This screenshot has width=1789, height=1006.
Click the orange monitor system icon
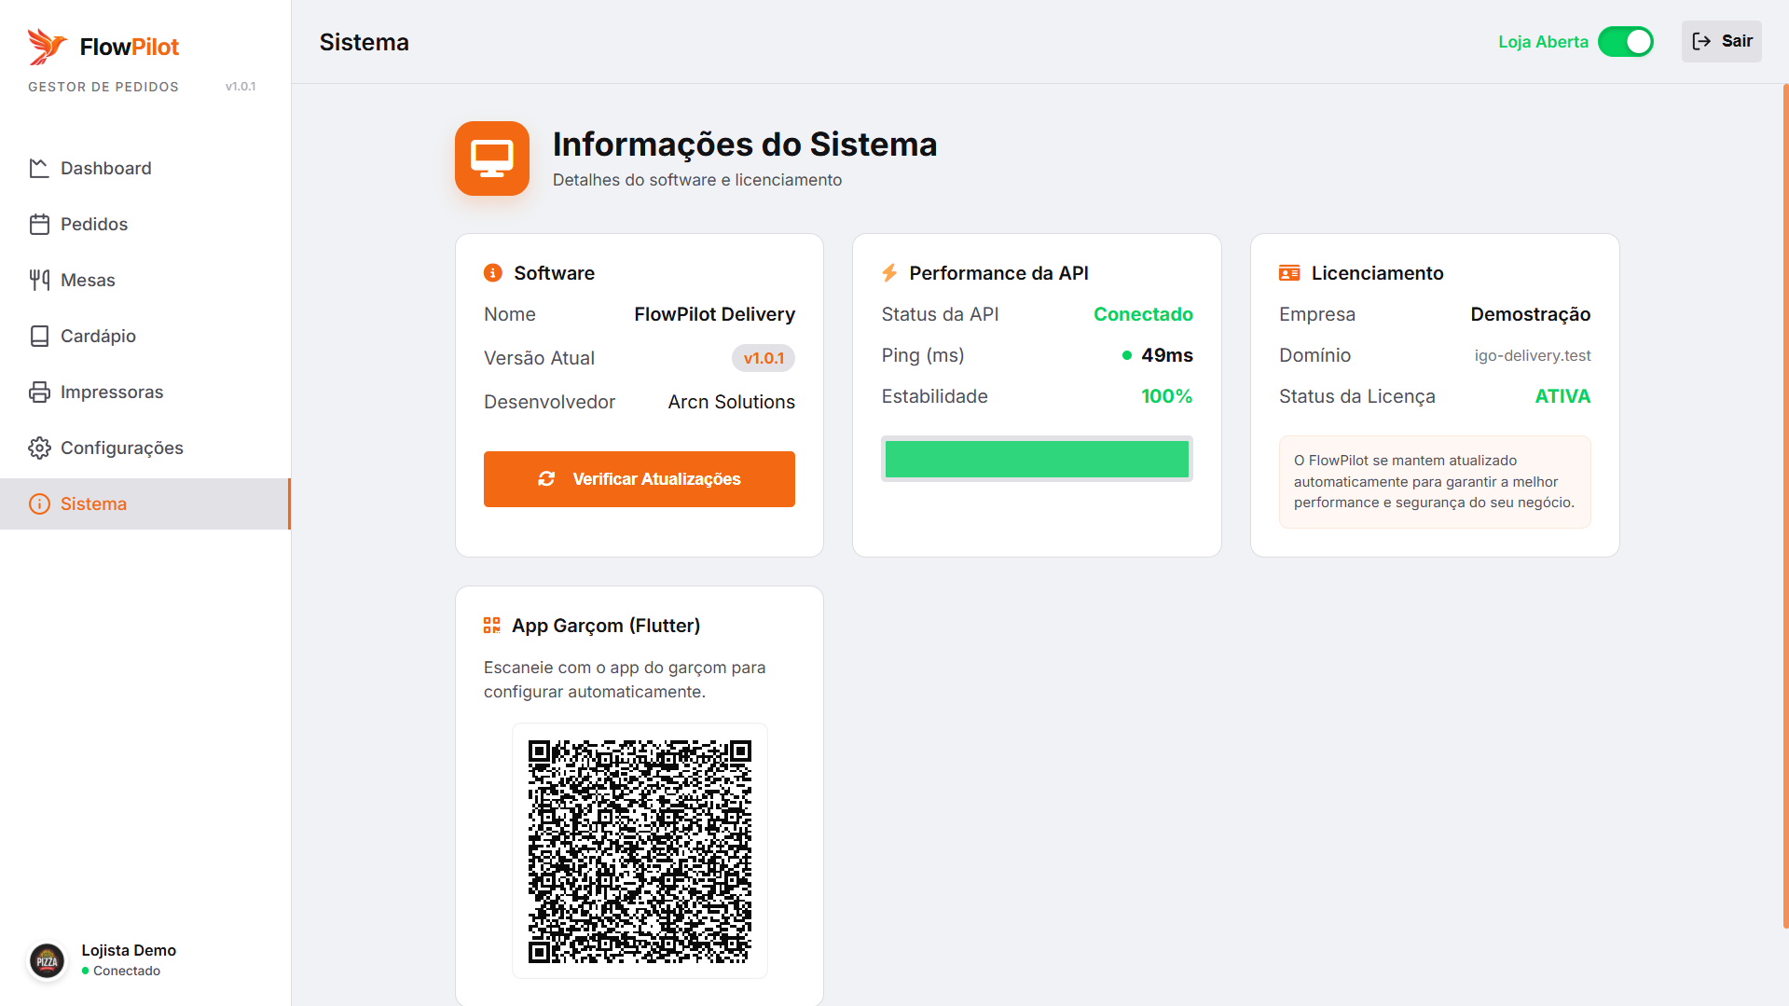[x=491, y=158]
